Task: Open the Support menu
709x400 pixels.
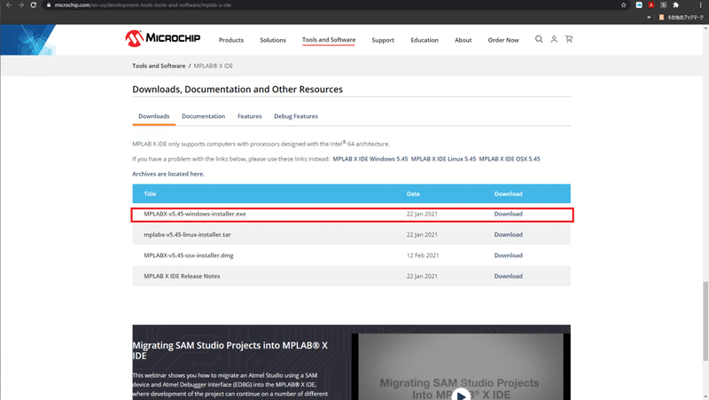Action: coord(383,40)
